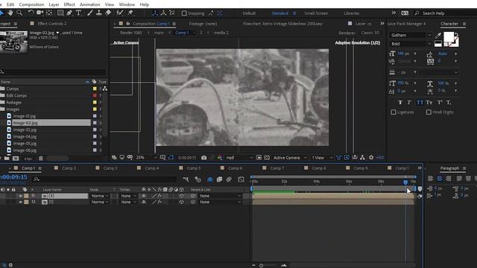Switch to the Standard workspace
This screenshot has height=268, width=477.
(280, 13)
